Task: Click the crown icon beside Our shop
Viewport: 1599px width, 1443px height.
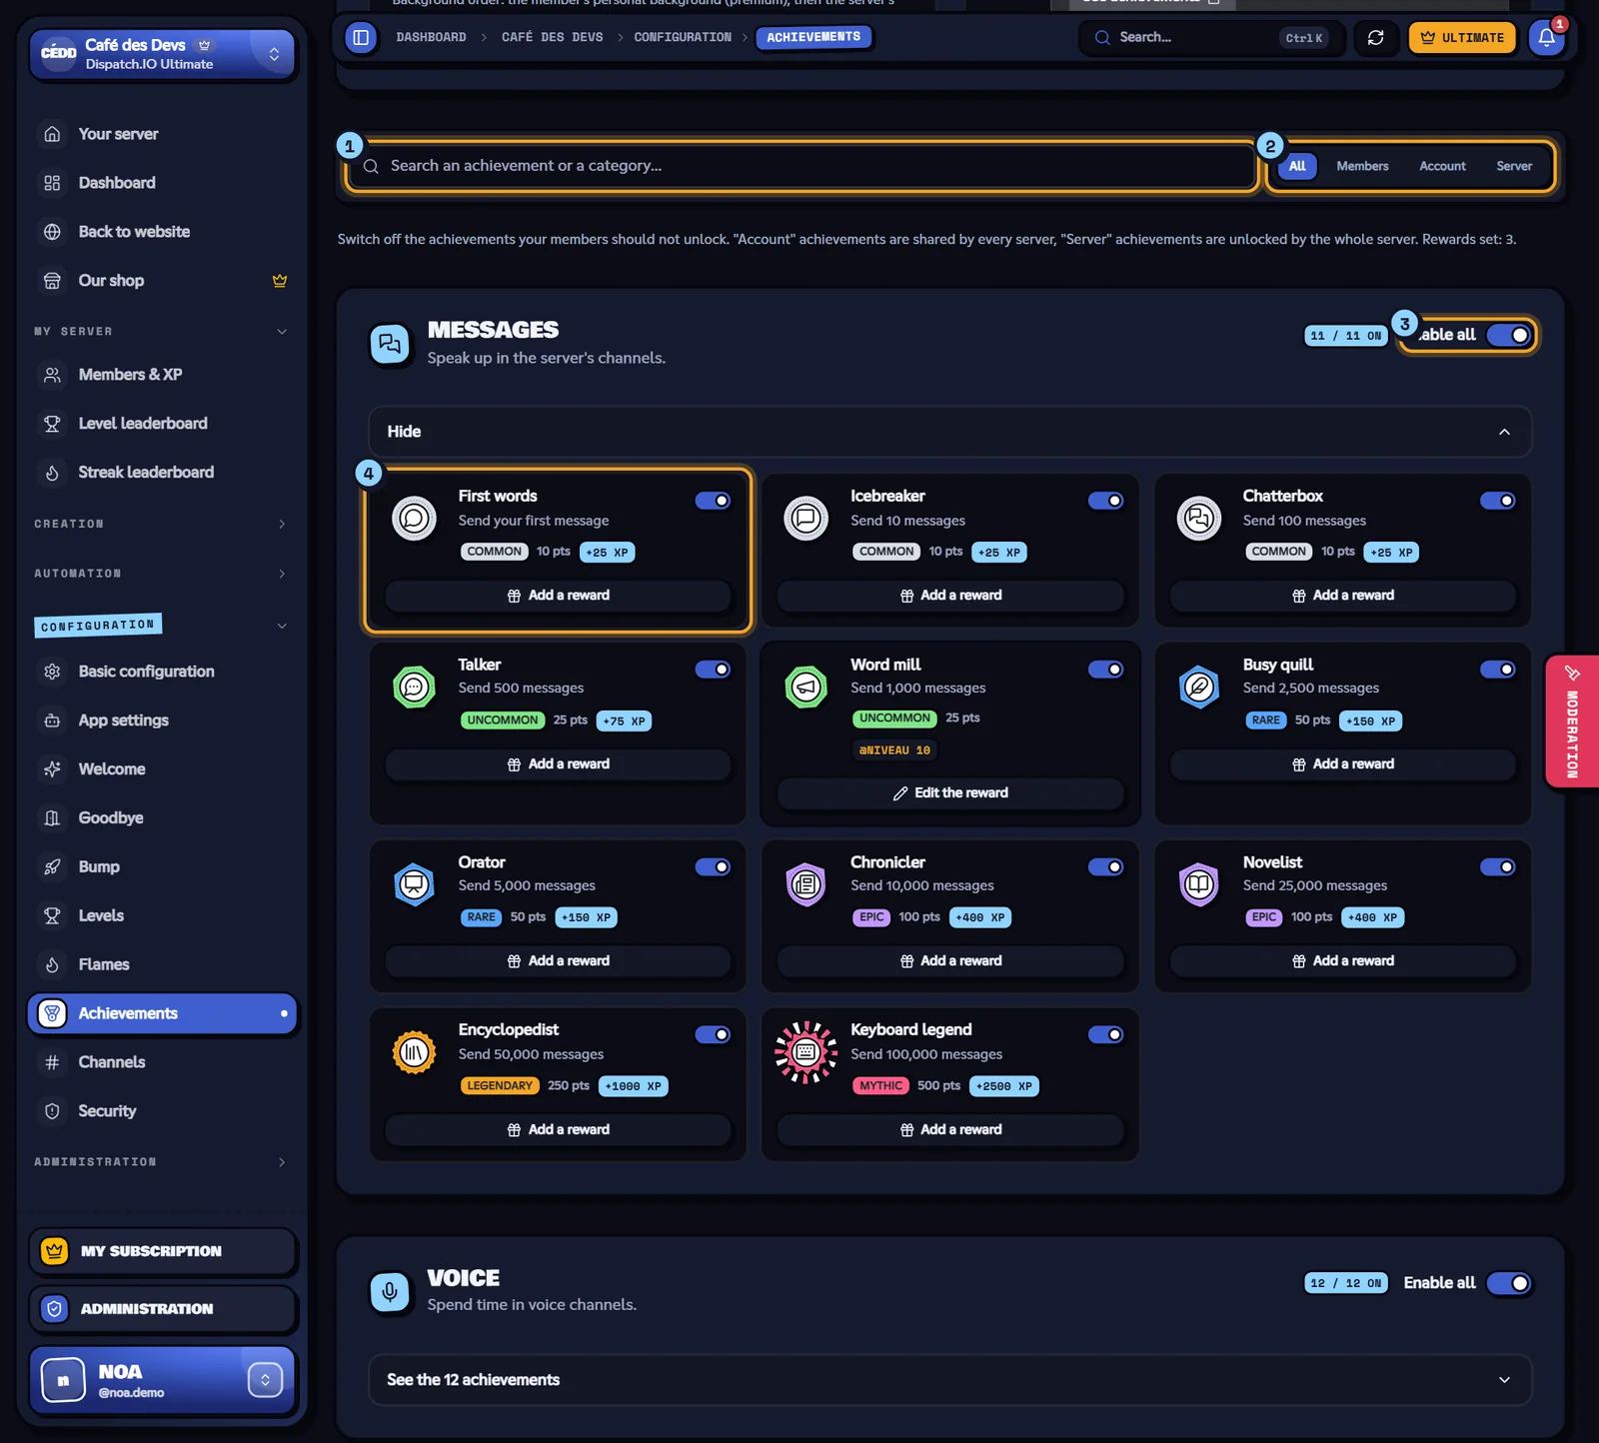Action: (x=280, y=281)
